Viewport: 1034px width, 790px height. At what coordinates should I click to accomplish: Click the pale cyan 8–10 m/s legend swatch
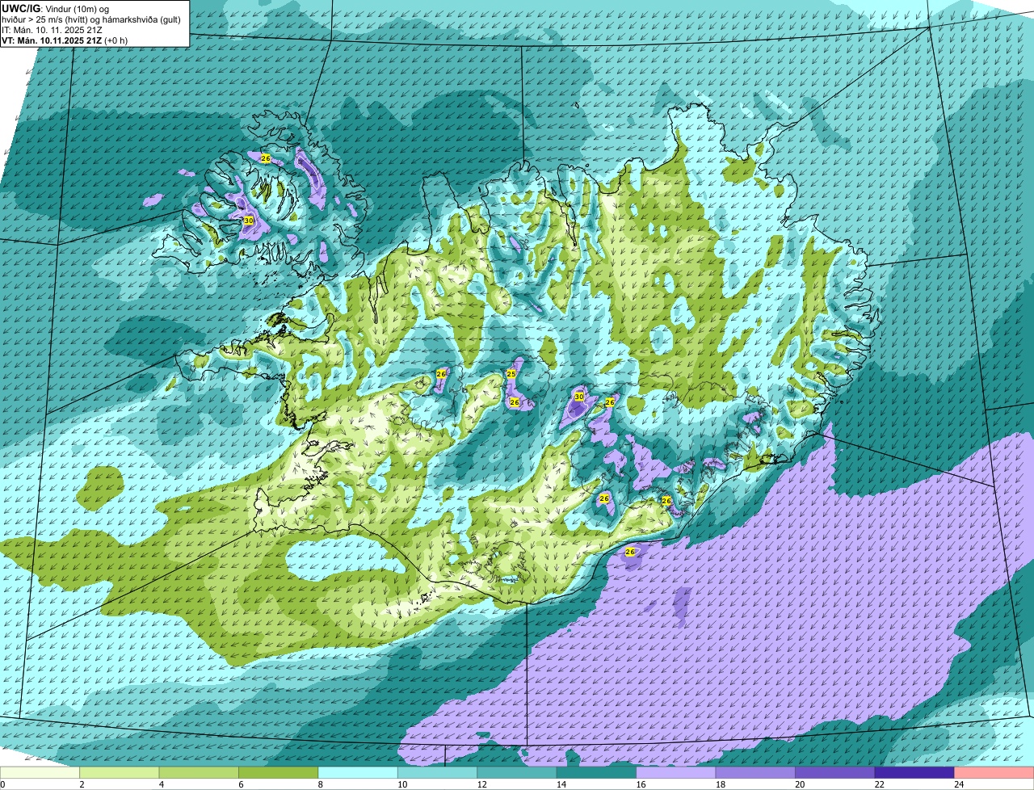[358, 772]
